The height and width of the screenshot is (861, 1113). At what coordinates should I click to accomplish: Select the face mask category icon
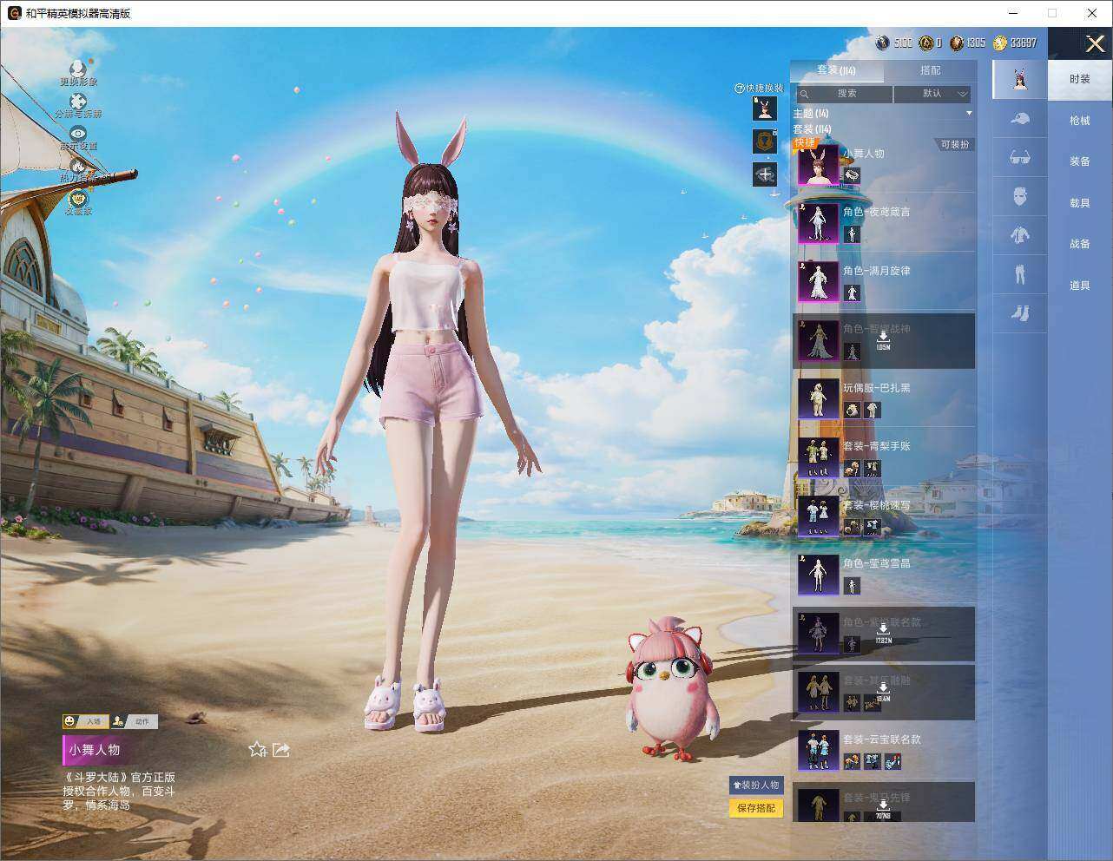click(x=1019, y=196)
